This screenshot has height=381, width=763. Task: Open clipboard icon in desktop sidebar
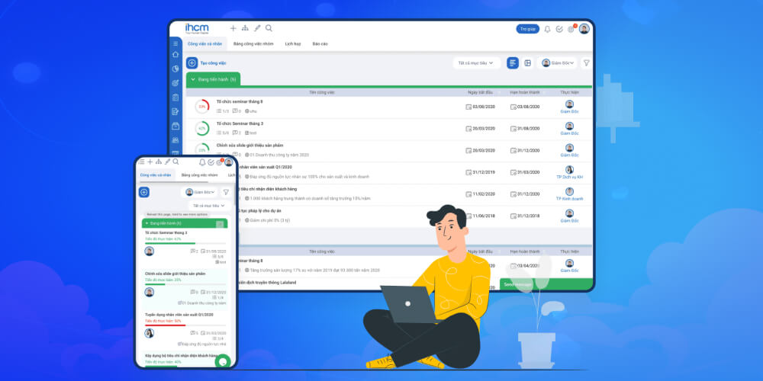click(175, 98)
